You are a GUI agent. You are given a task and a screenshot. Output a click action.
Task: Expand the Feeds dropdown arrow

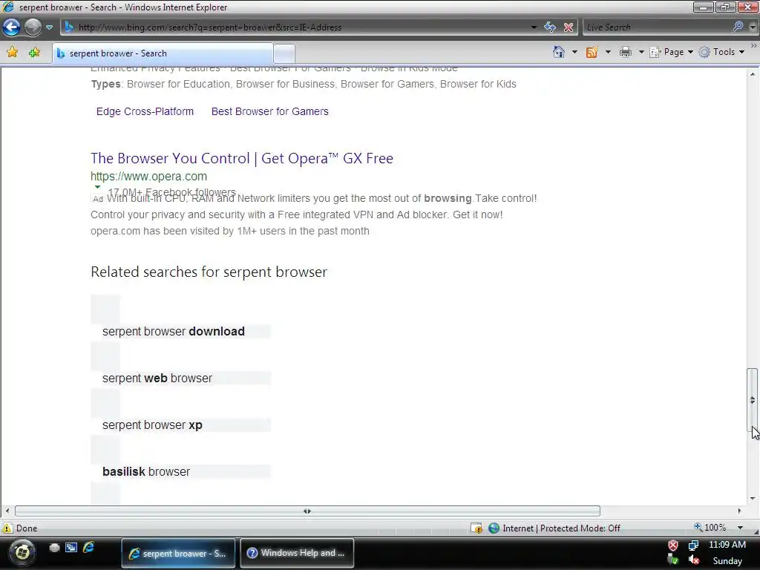click(608, 52)
